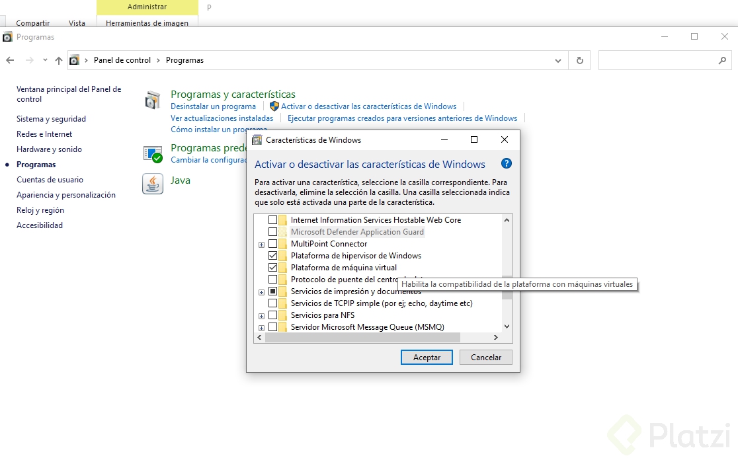Viewport: 738px width, 460px height.
Task: Enable the MultiPoint Connector checkbox
Action: [272, 244]
